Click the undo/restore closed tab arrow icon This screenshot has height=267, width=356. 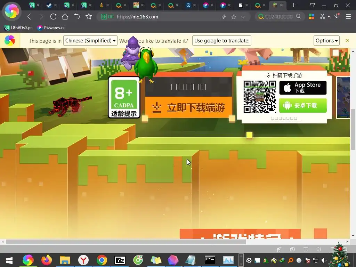click(77, 17)
